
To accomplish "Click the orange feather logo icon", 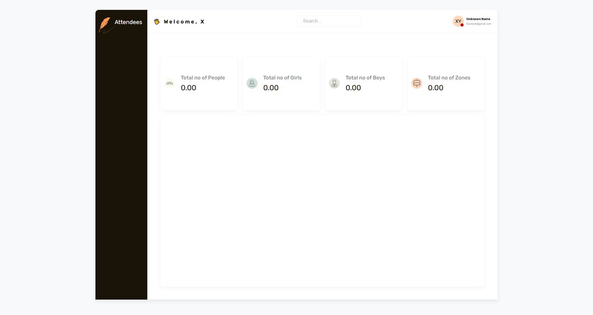I will tap(105, 24).
